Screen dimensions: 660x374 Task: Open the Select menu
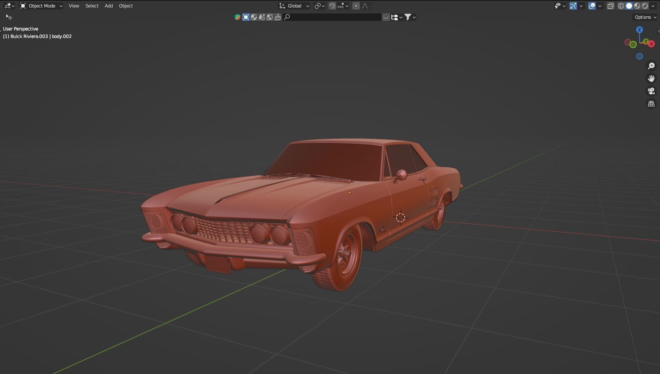pyautogui.click(x=92, y=6)
